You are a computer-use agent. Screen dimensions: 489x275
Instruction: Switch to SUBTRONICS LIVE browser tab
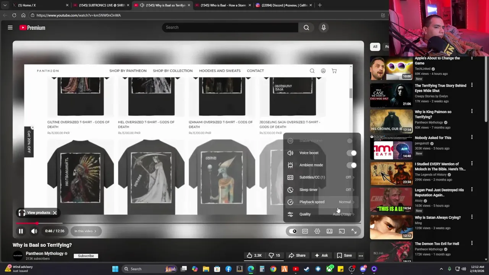pyautogui.click(x=102, y=5)
